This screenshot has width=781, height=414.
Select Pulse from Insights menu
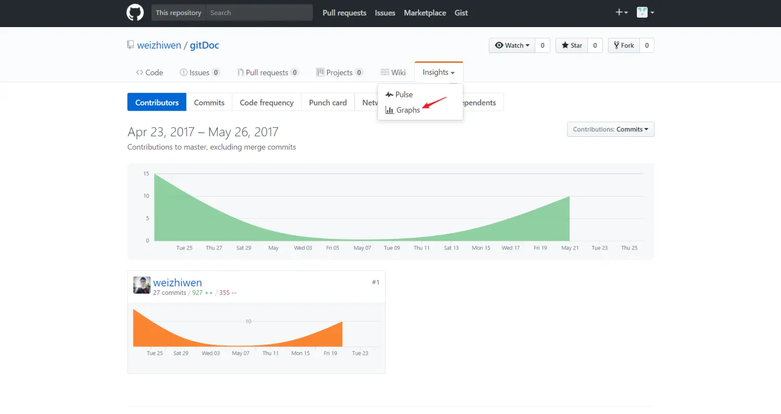tap(420, 95)
